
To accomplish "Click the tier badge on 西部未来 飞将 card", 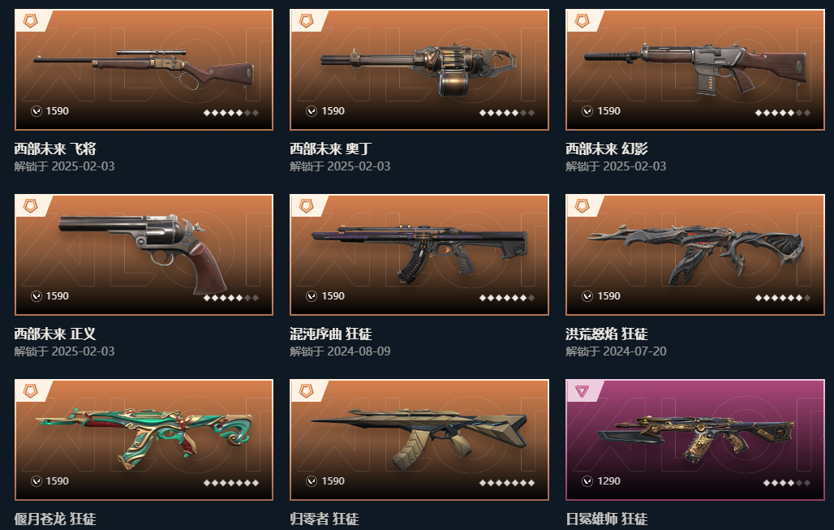I will click(x=30, y=21).
